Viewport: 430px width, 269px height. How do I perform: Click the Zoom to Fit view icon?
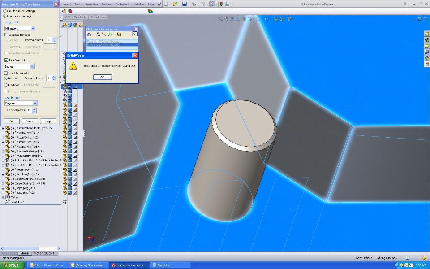[x=221, y=19]
